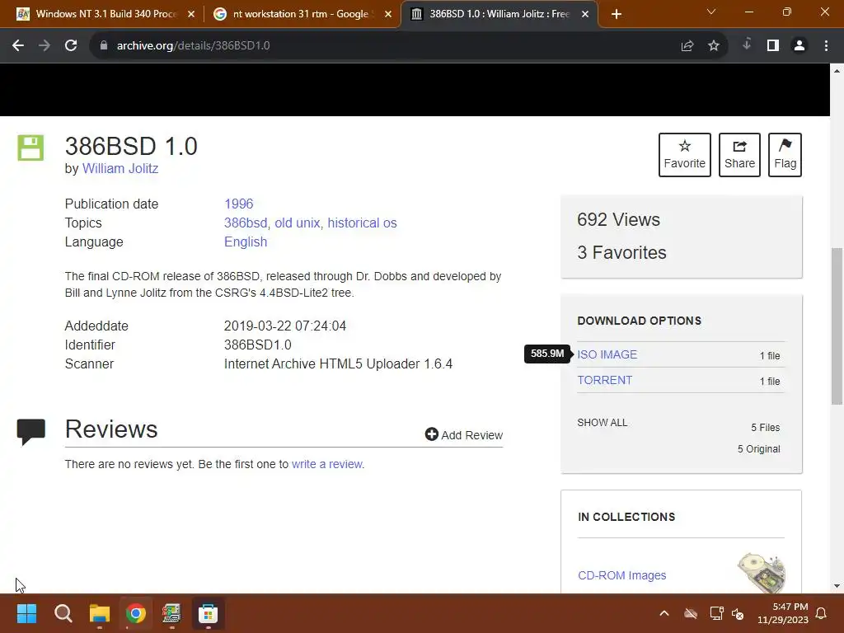Viewport: 844px width, 633px height.
Task: Click the green floppy disk software icon
Action: coord(30,148)
